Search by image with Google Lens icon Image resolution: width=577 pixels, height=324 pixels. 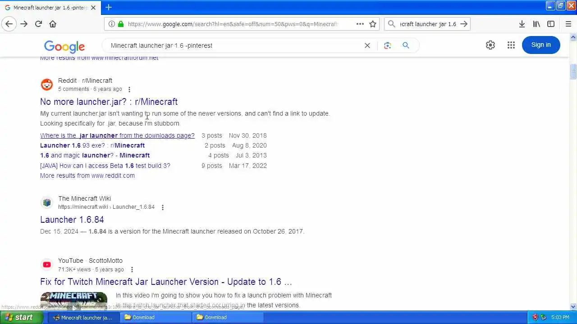[x=388, y=45]
